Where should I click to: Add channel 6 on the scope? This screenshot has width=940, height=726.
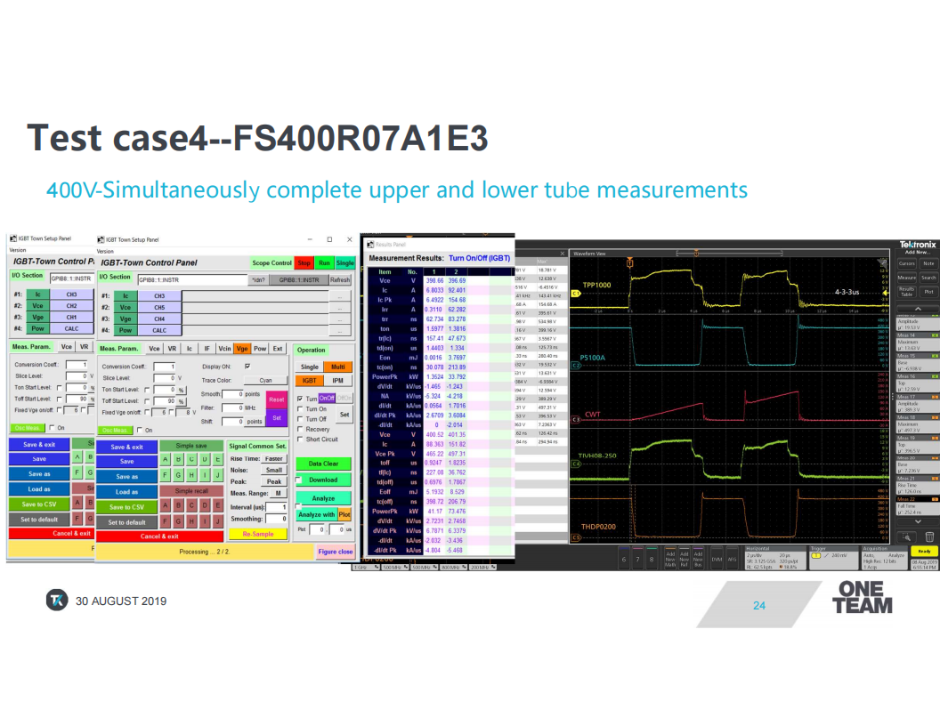click(x=623, y=558)
